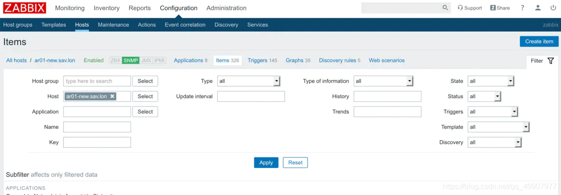Open Support via headset icon
This screenshot has width=561, height=195.
click(469, 8)
